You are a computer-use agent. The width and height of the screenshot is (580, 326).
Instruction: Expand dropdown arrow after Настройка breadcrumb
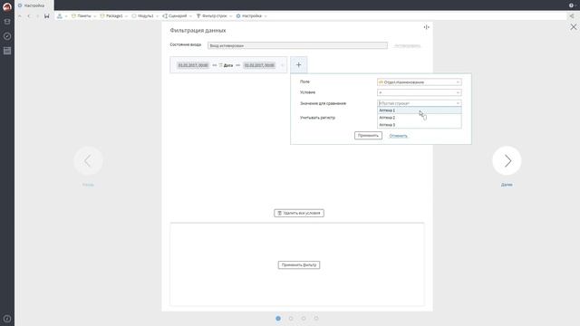tap(266, 16)
